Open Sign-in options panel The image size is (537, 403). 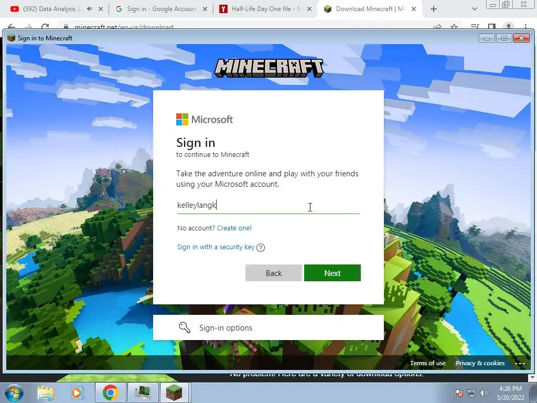pyautogui.click(x=268, y=327)
